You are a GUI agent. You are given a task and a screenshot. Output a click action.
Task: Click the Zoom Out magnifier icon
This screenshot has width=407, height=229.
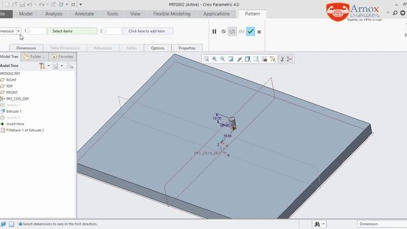(223, 59)
